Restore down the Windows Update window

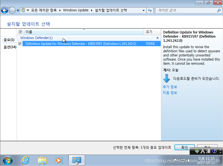pyautogui.click(x=209, y=3)
